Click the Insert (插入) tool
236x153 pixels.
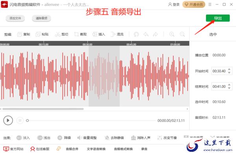click(x=99, y=35)
